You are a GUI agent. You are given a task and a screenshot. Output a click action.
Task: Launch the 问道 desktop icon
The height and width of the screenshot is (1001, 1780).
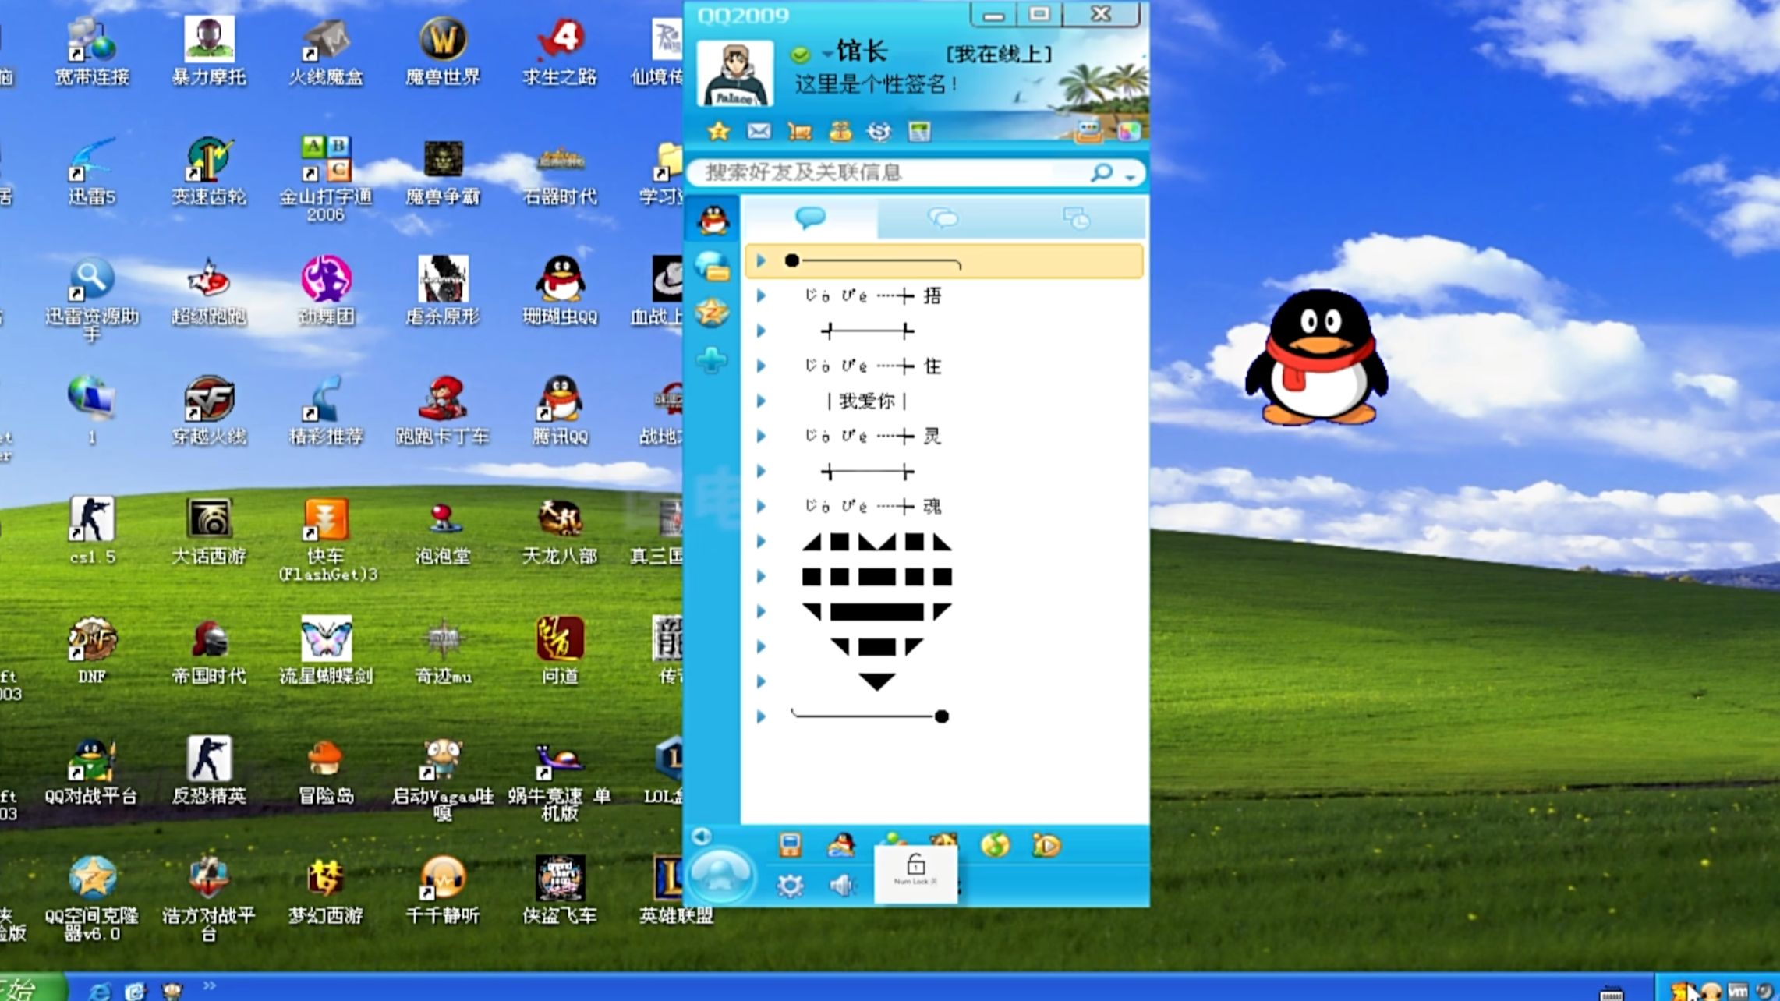click(x=560, y=650)
